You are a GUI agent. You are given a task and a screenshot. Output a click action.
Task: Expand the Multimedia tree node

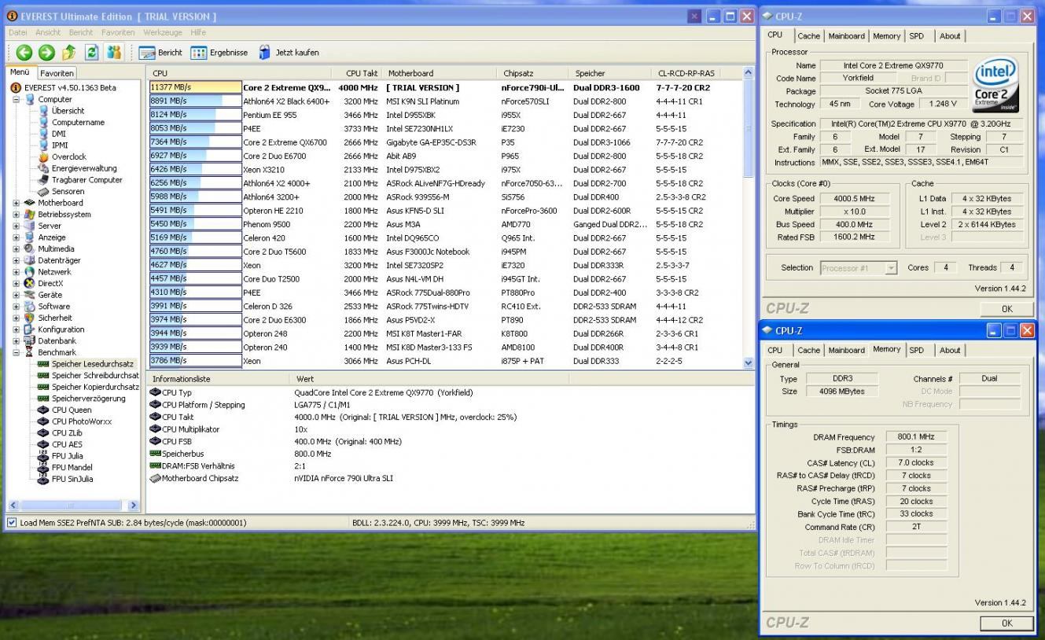pos(17,249)
